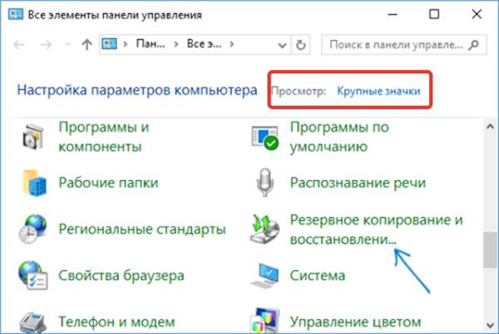
Task: Click the search magnifier icon
Action: click(x=473, y=45)
